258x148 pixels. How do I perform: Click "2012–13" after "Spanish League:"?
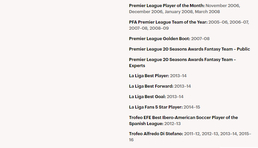tap(173, 124)
